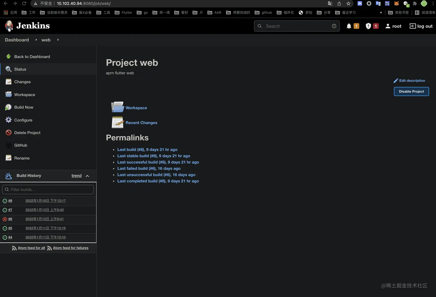The image size is (436, 297).
Task: Open the Flutter bookmarks folder
Action: [123, 12]
